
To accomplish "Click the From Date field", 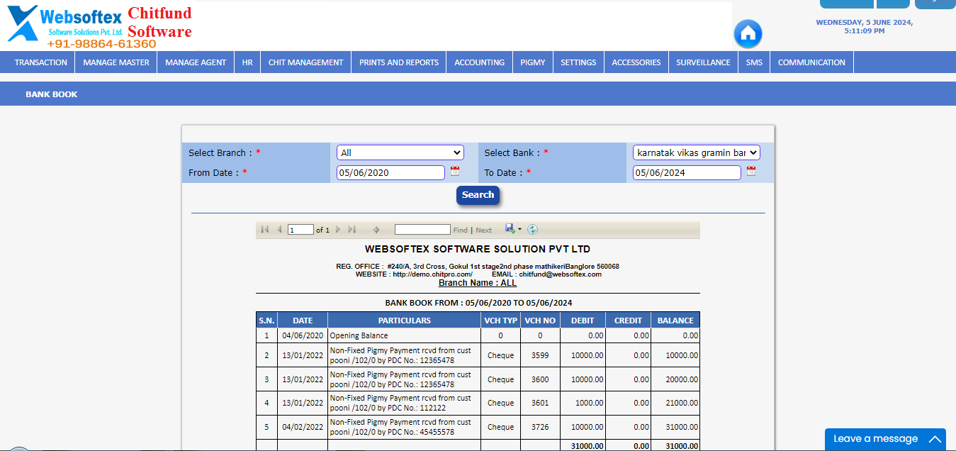I will click(390, 172).
